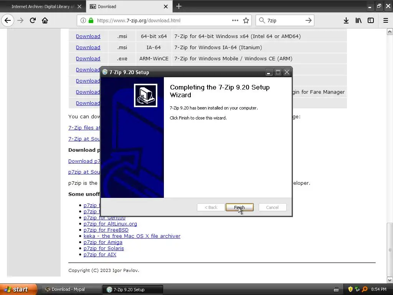Close the Download tab
Screen dimensions: 393x295
(x=166, y=7)
